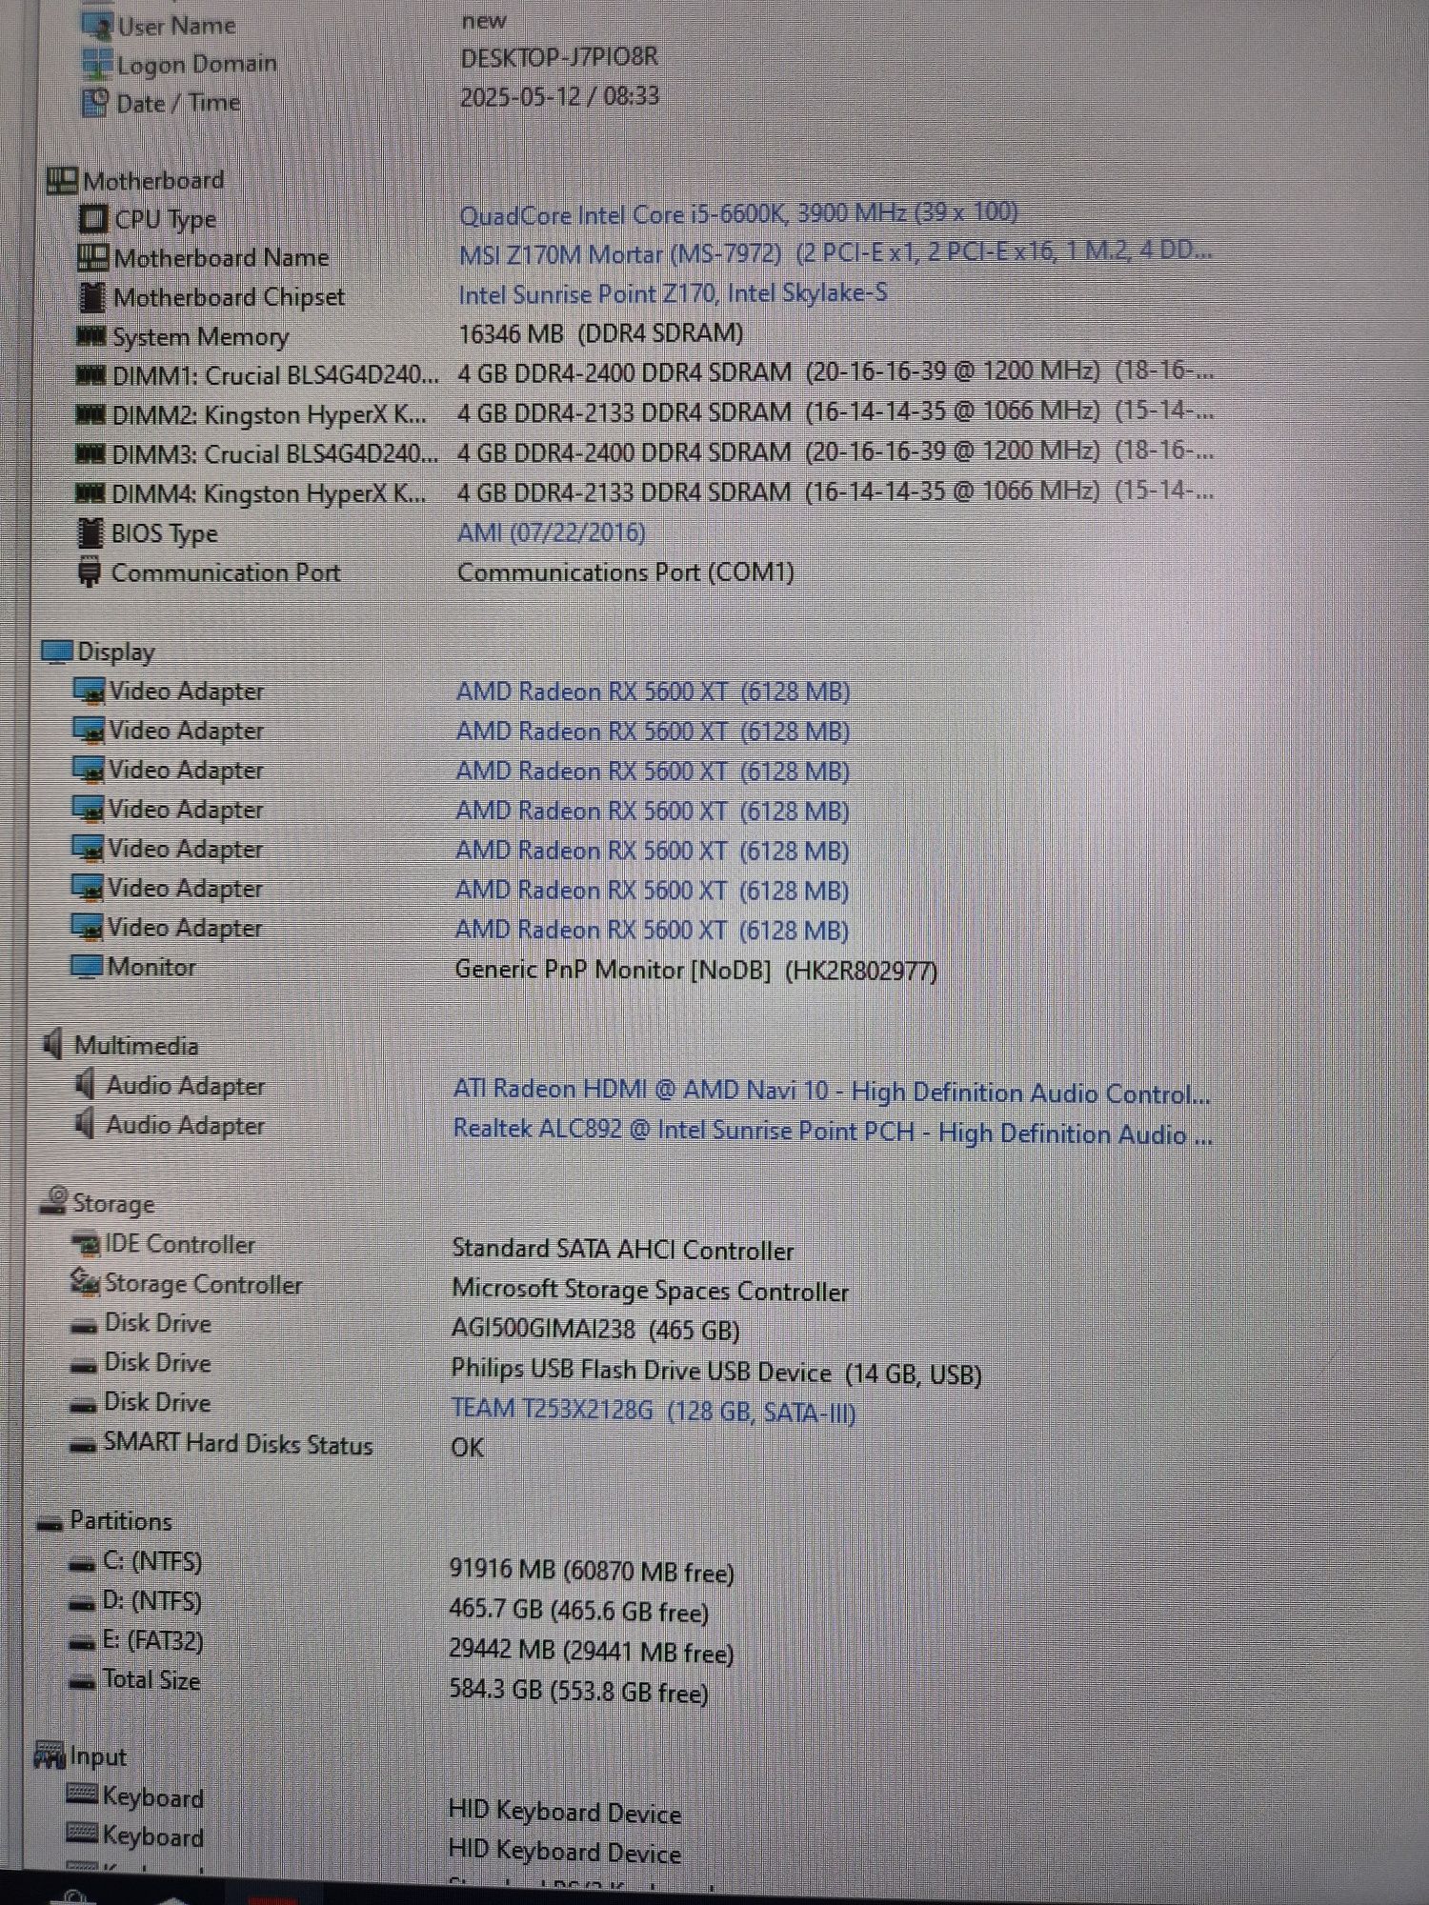Open the Realtek ALC892 audio adapter link

(833, 1132)
